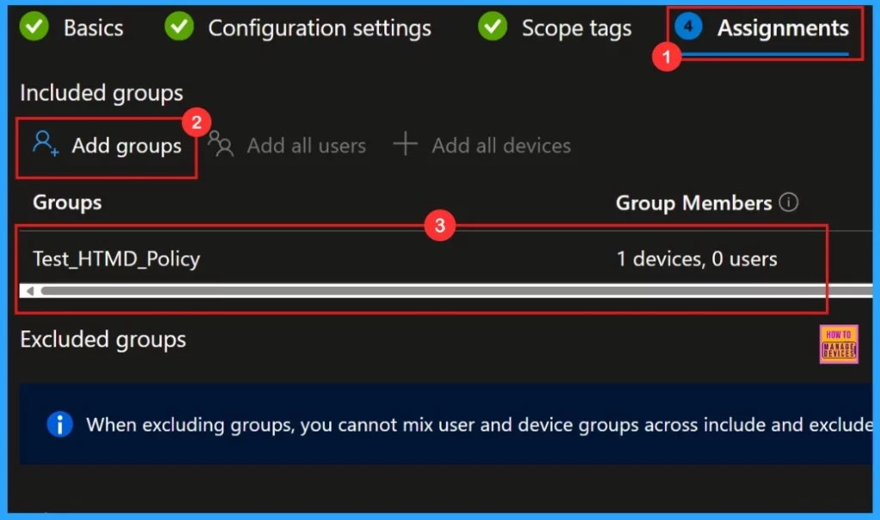
Task: Click the Group Members column header
Action: coord(694,203)
